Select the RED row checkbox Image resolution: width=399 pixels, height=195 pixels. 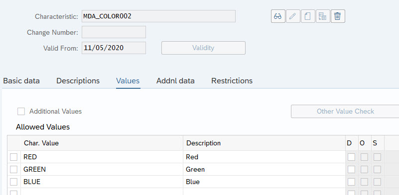click(14, 157)
